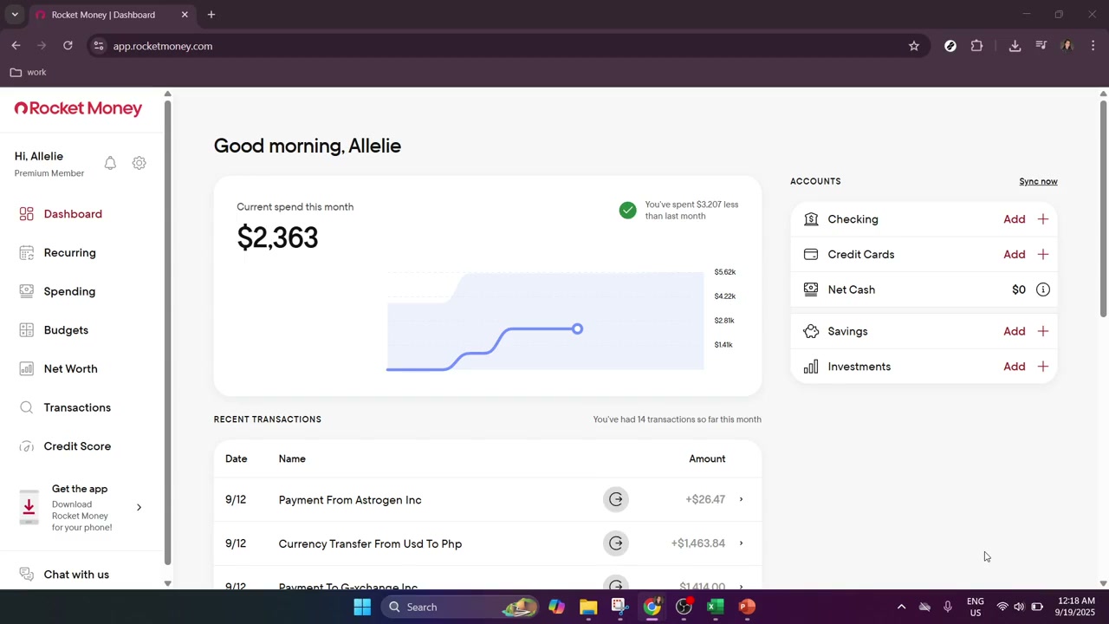Click the Net Cash money icon
Image resolution: width=1109 pixels, height=624 pixels.
click(x=811, y=289)
